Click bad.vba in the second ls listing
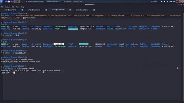Screen dimensions: 184x103 pyautogui.click(x=16, y=46)
